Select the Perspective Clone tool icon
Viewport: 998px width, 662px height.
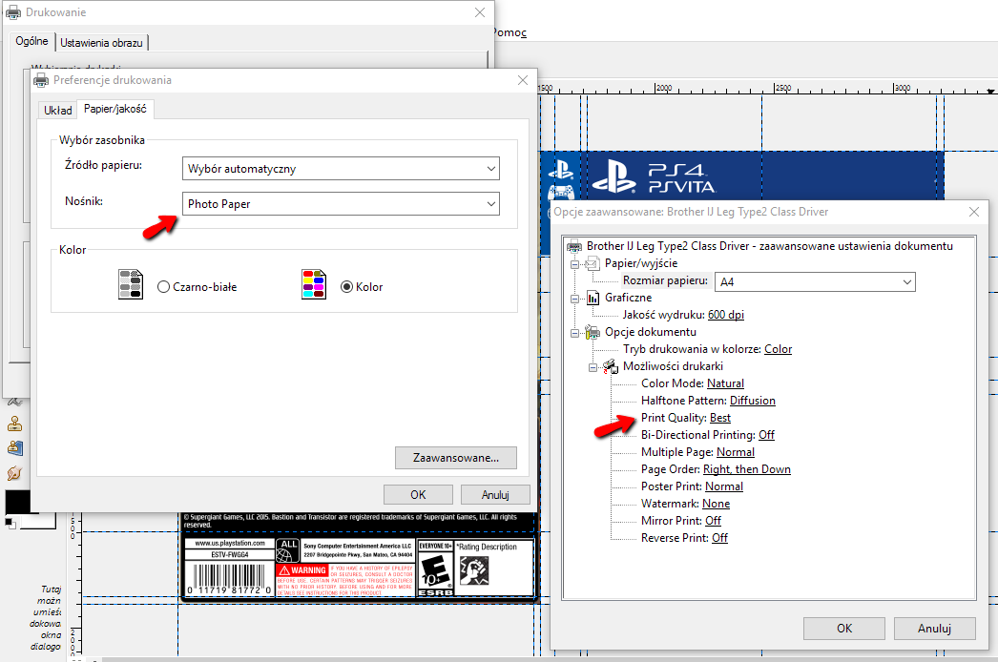(x=14, y=448)
